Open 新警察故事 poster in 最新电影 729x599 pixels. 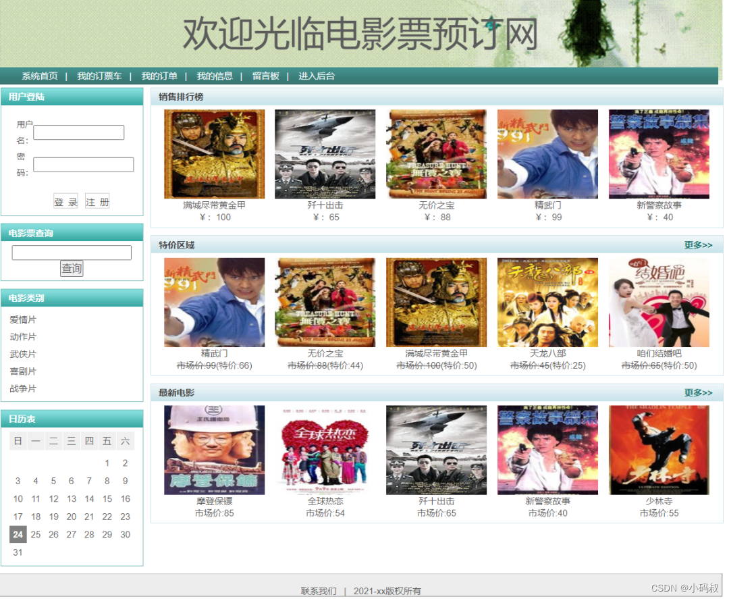[x=547, y=450]
